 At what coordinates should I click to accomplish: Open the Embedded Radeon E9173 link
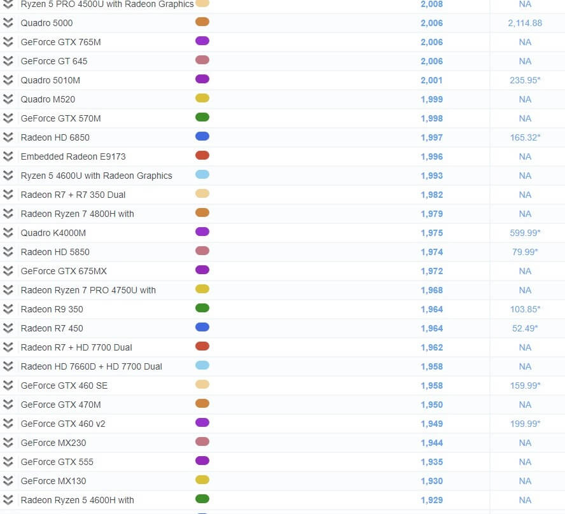tap(73, 156)
